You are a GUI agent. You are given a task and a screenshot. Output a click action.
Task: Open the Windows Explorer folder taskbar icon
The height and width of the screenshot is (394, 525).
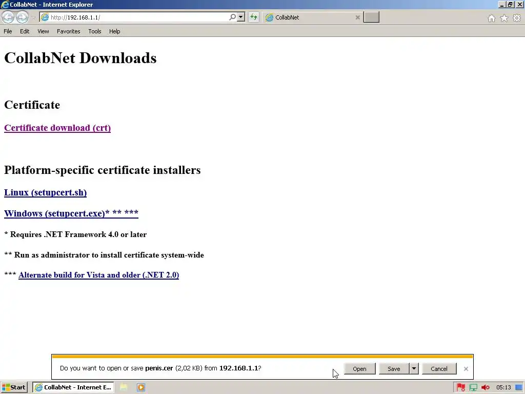(124, 387)
